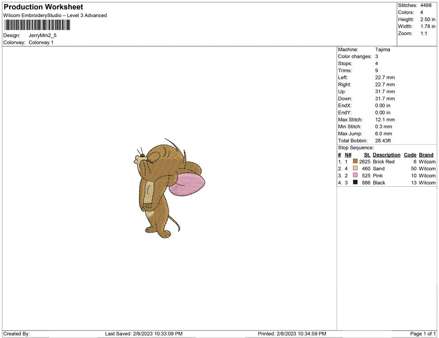This screenshot has height=338, width=439.
Task: Click the stitch count 460
Action: pyautogui.click(x=366, y=169)
